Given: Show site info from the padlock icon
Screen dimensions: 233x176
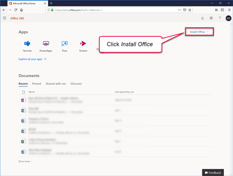Looking at the screenshot, I should point(52,10).
